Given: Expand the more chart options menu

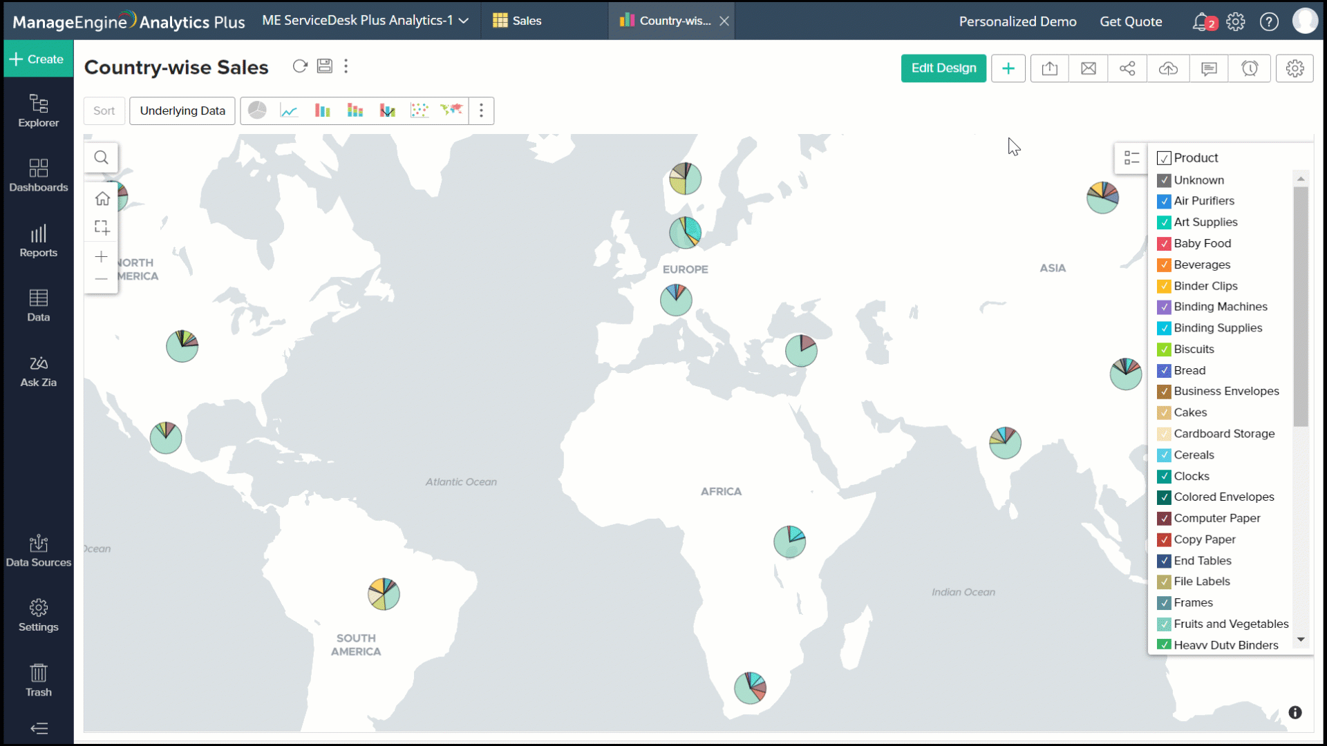Looking at the screenshot, I should point(481,111).
